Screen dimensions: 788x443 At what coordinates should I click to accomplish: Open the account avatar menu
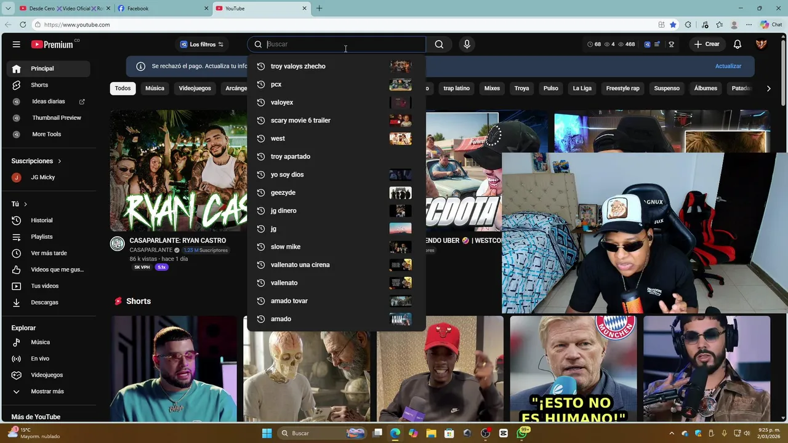(762, 44)
